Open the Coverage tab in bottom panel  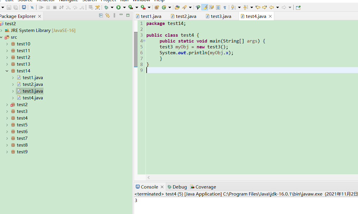[203, 187]
